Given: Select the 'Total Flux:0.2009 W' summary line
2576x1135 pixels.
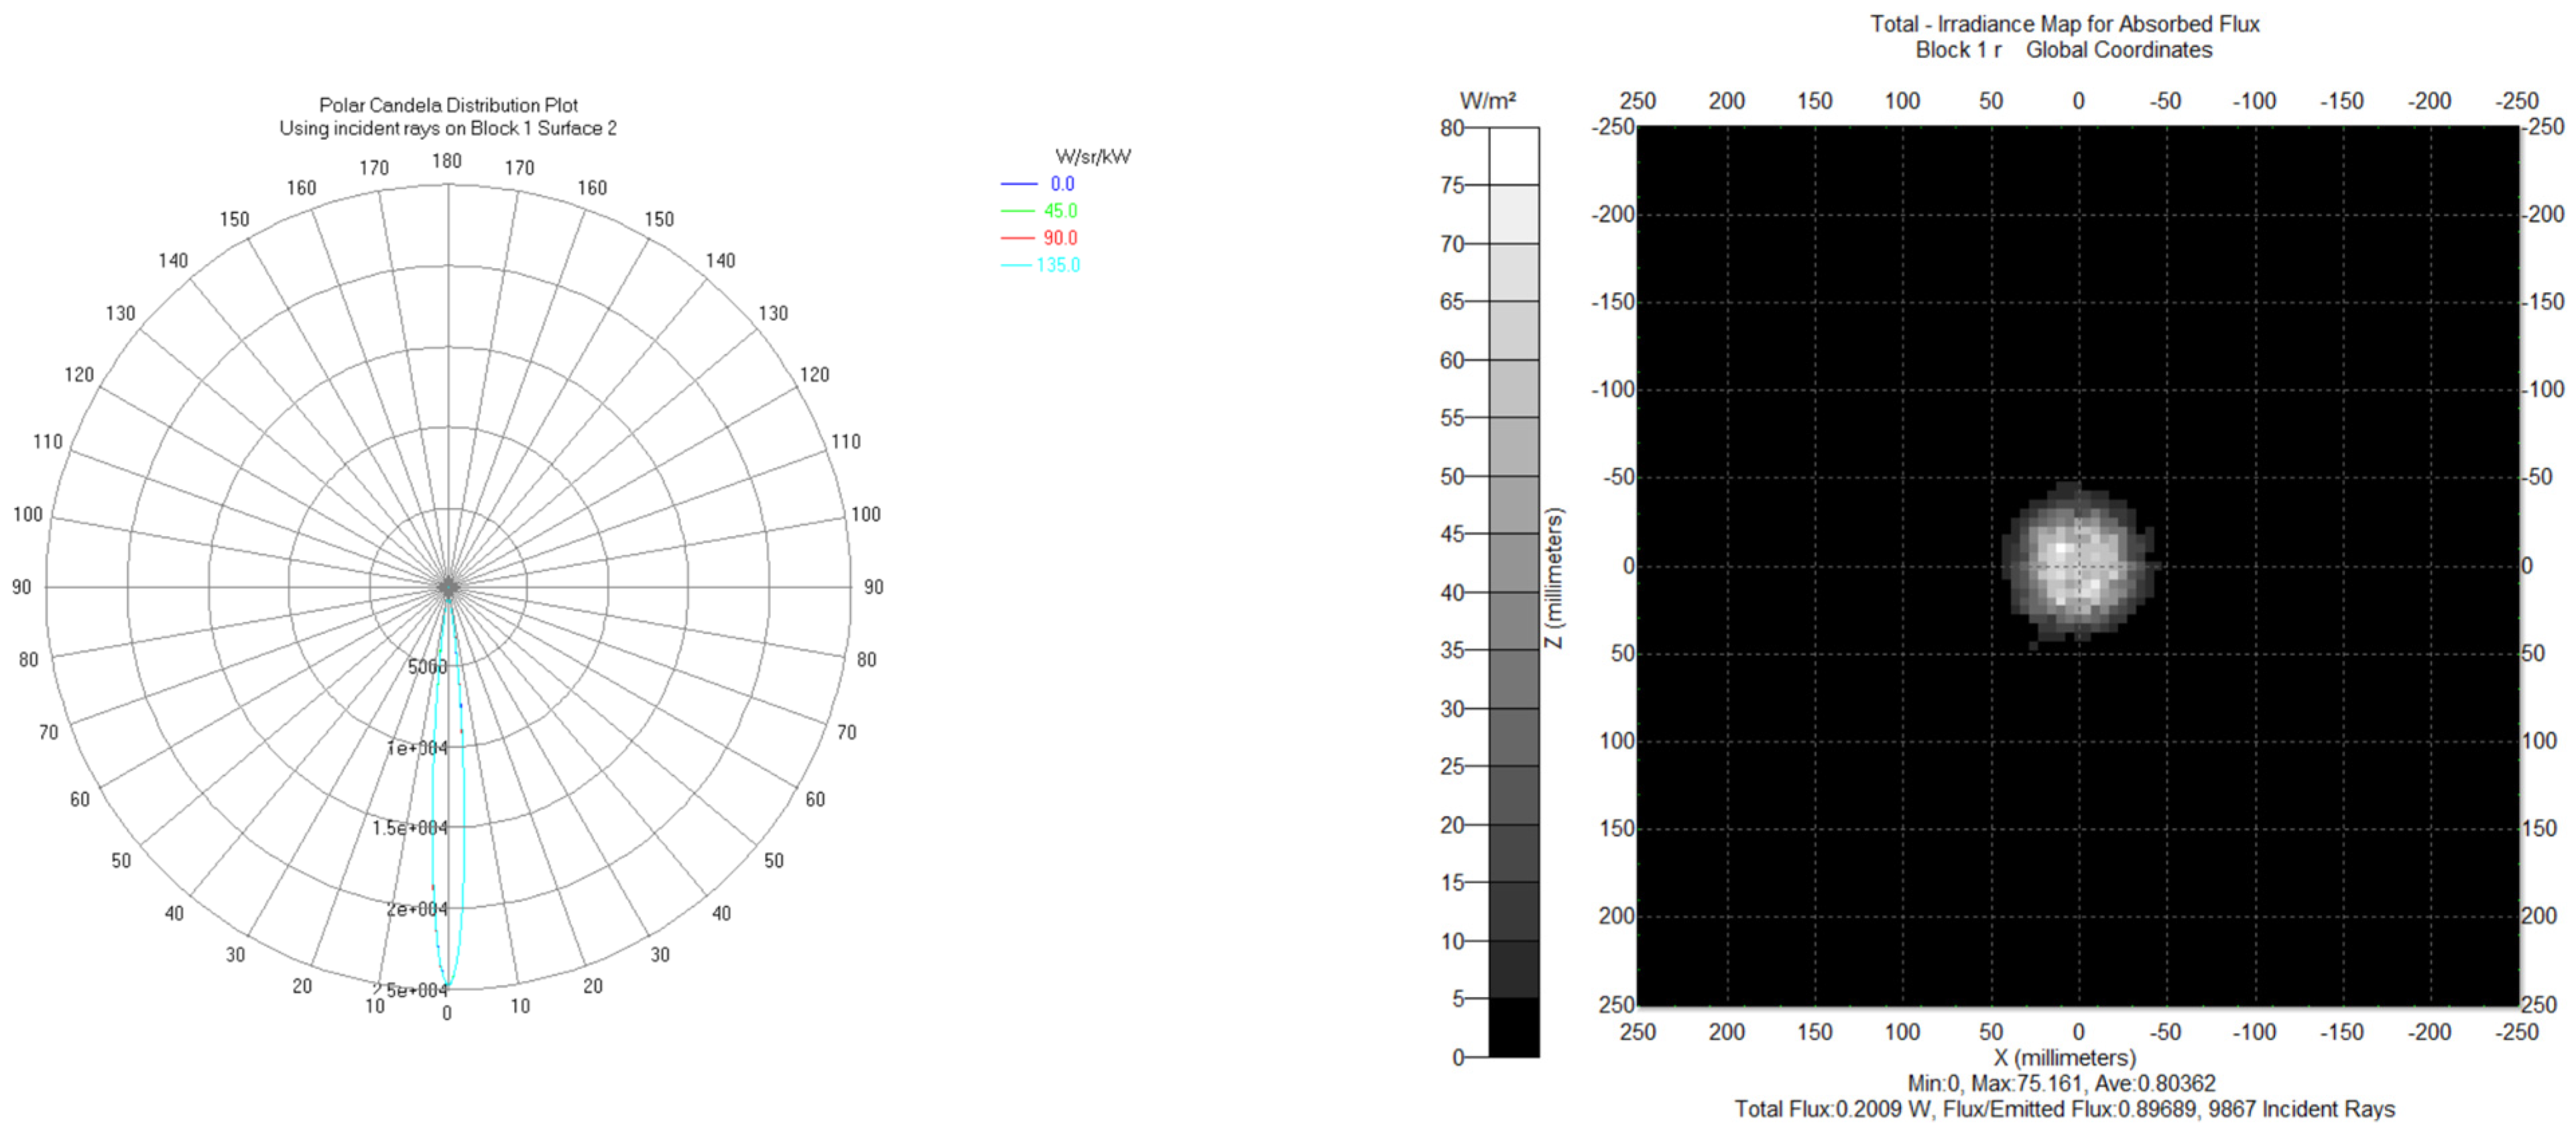Looking at the screenshot, I should (2065, 1110).
